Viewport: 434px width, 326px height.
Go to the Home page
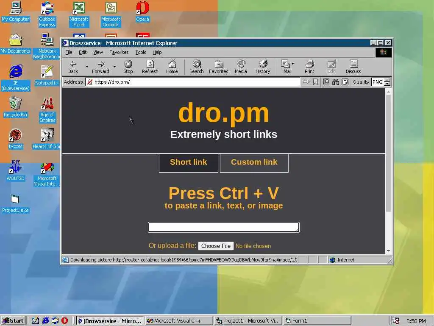click(x=172, y=67)
